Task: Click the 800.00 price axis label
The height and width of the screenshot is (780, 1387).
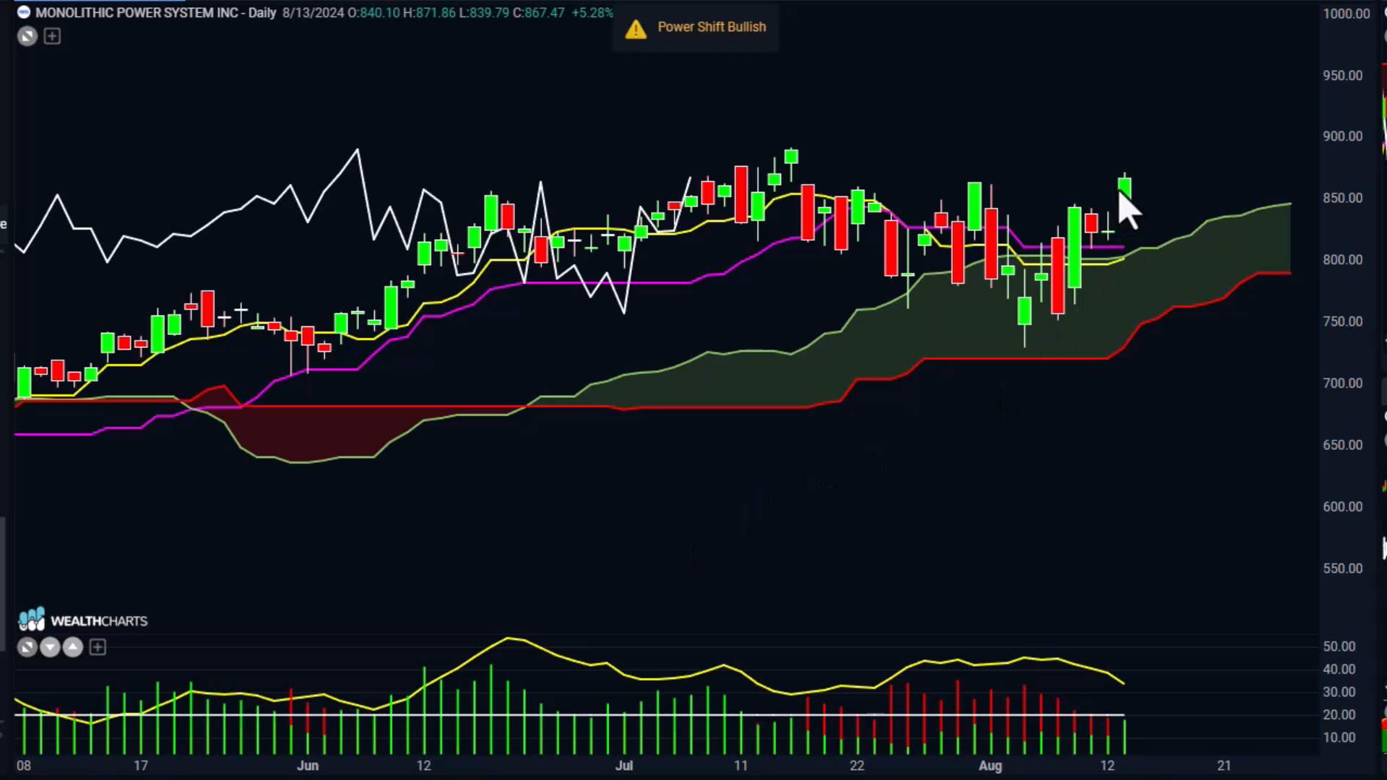Action: point(1343,260)
